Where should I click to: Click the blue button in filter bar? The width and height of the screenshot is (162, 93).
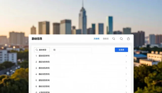[x=121, y=50]
